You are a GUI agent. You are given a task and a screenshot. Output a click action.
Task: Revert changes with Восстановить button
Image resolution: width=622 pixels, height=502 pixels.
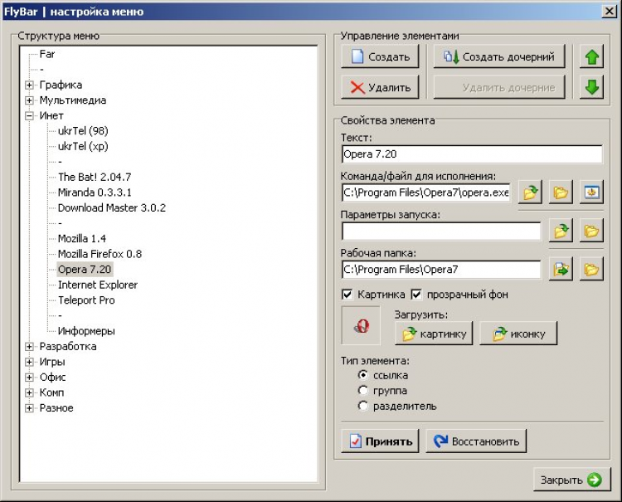coord(476,441)
